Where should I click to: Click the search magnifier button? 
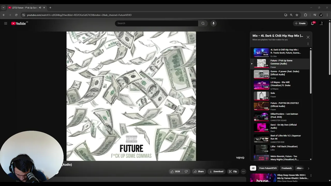(203, 23)
